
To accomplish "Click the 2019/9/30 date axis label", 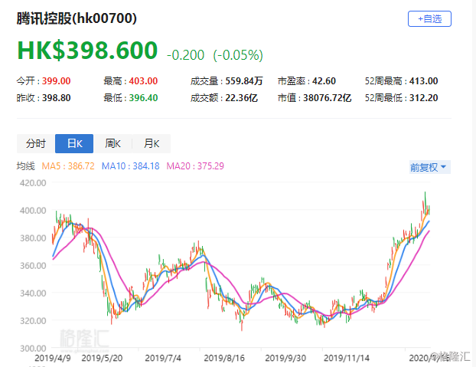I will point(285,359).
